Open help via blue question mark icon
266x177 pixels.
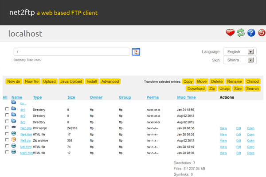[251, 33]
